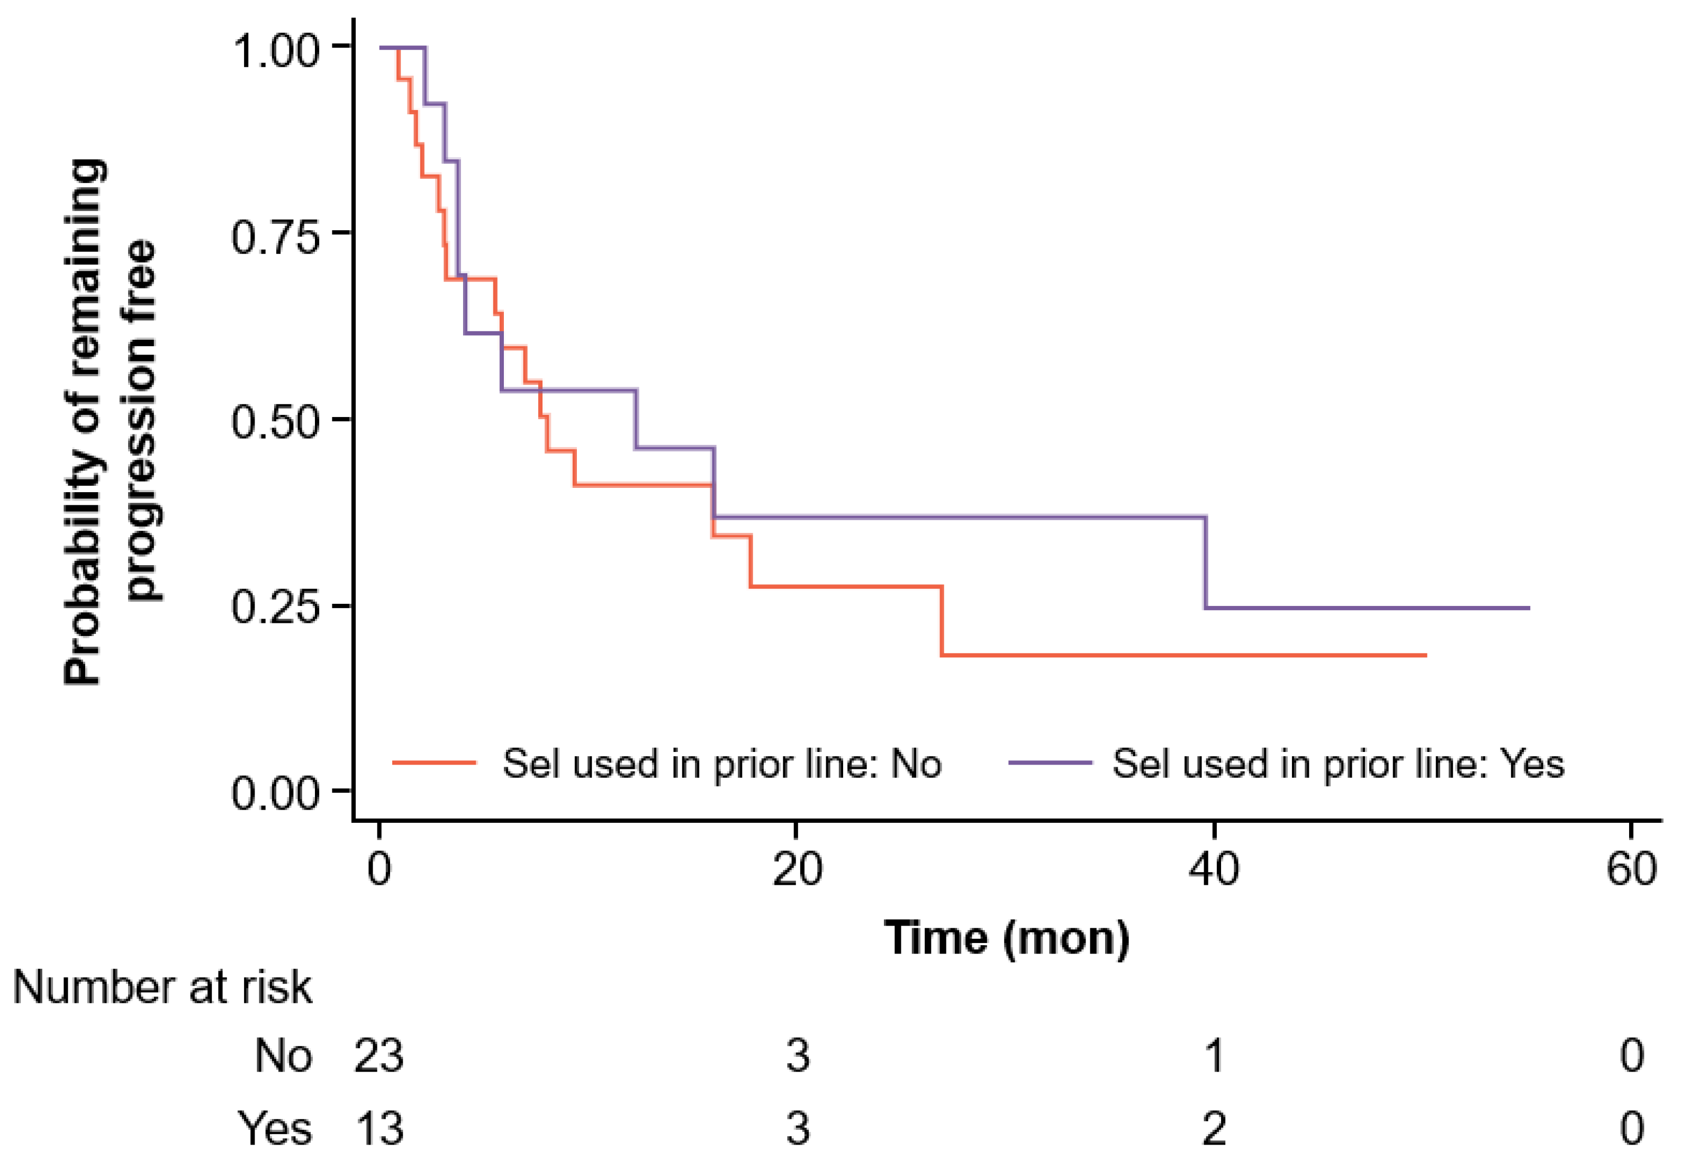Click the 'Yes' row value 13
This screenshot has width=1681, height=1161.
click(x=379, y=1128)
